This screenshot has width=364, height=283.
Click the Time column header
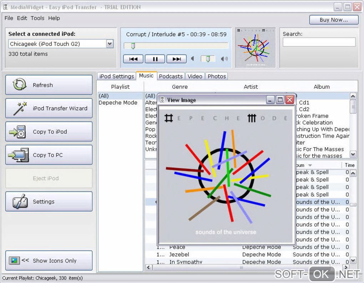click(349, 165)
